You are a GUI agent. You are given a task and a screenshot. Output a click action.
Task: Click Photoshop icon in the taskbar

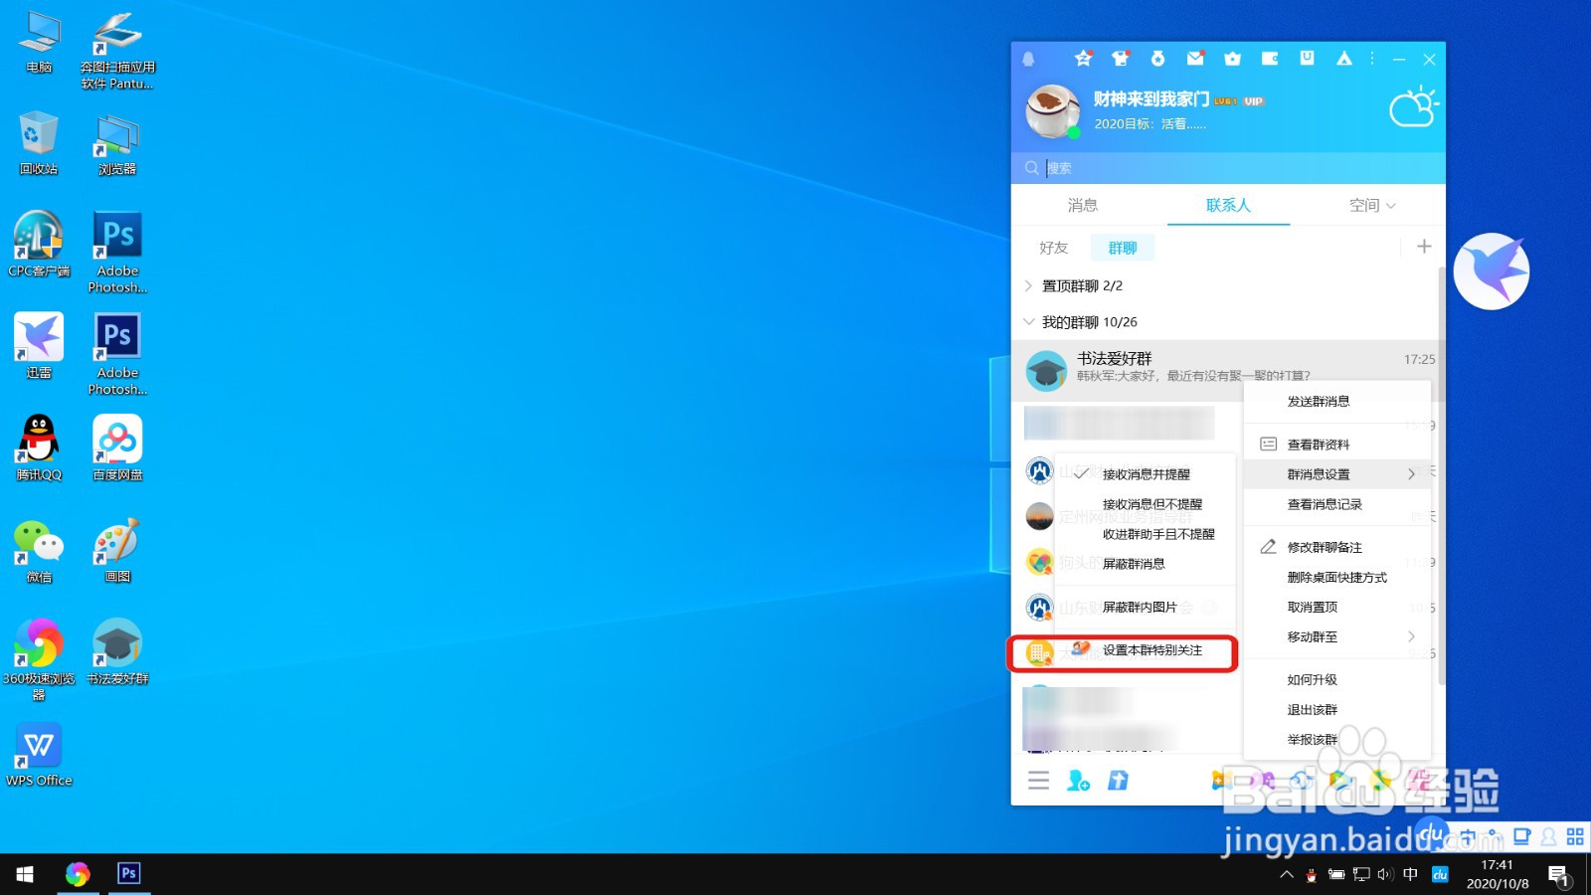(129, 873)
